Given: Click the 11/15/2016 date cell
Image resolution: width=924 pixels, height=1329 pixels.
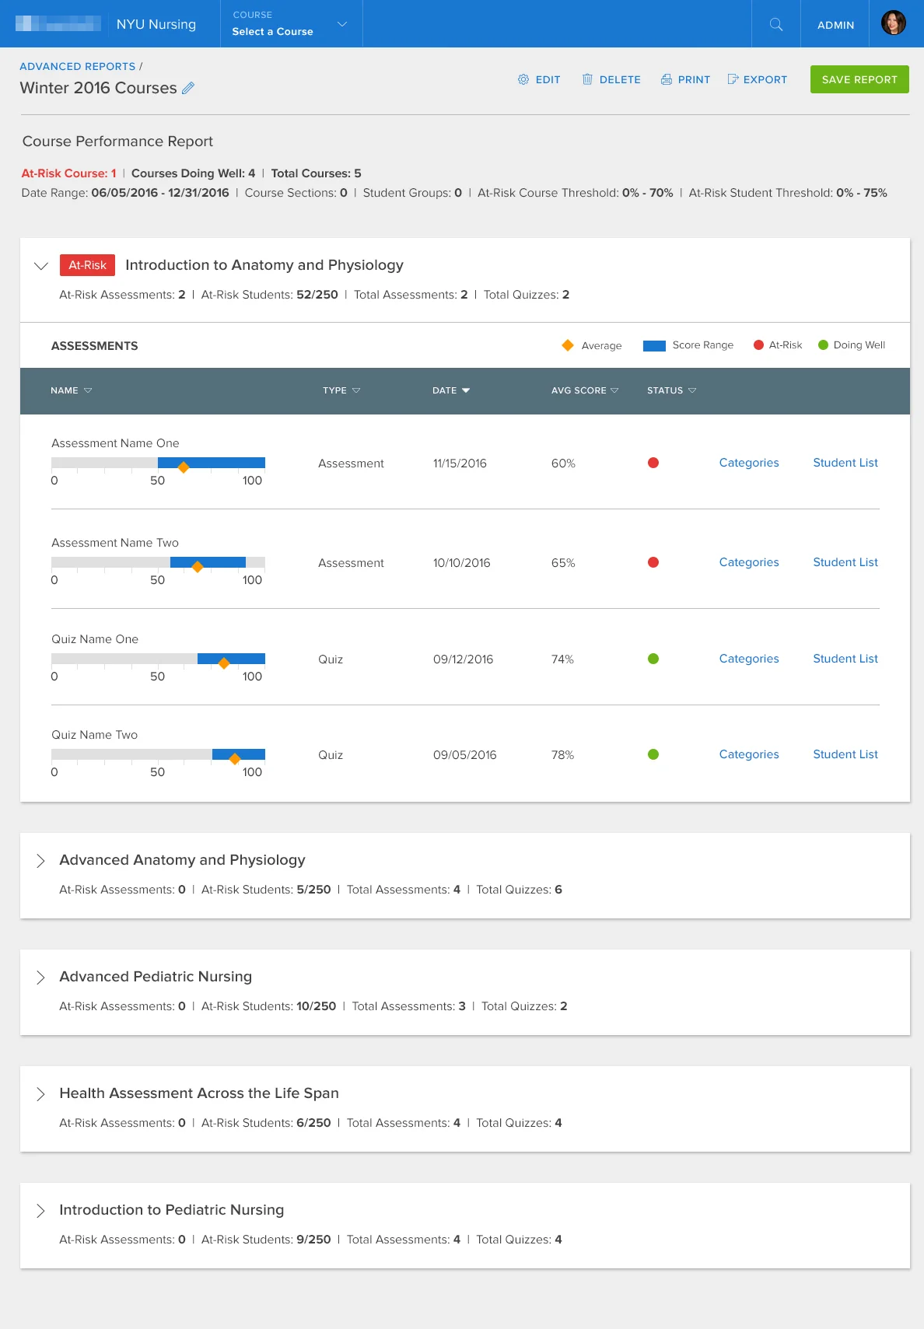Looking at the screenshot, I should click(460, 463).
